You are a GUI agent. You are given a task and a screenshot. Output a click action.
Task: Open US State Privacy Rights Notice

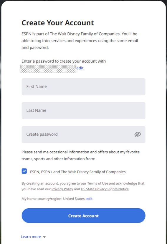(105, 189)
